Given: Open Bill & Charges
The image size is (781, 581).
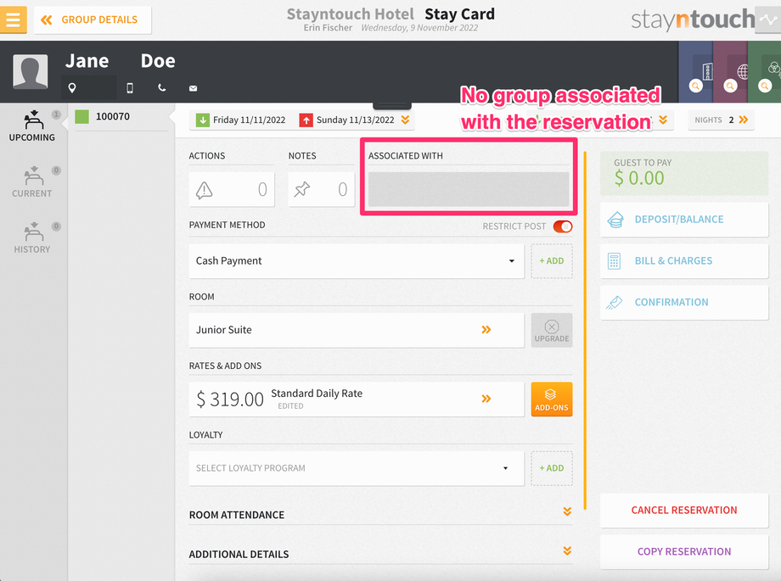Looking at the screenshot, I should (x=684, y=261).
